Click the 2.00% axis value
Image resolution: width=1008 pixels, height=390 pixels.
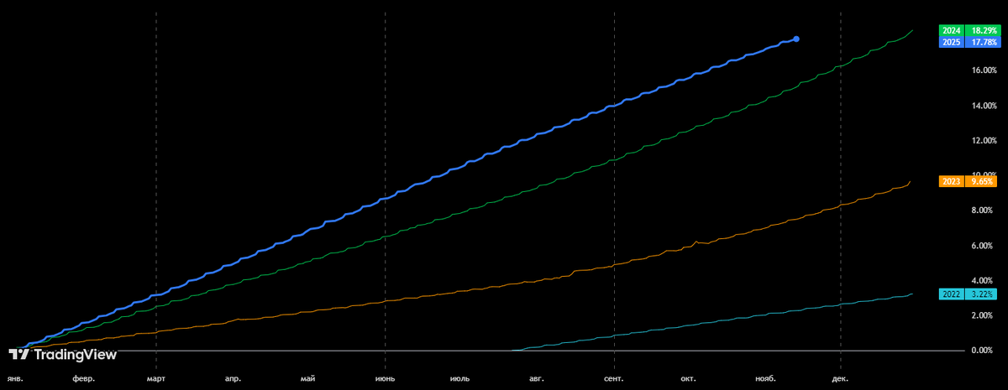(983, 315)
